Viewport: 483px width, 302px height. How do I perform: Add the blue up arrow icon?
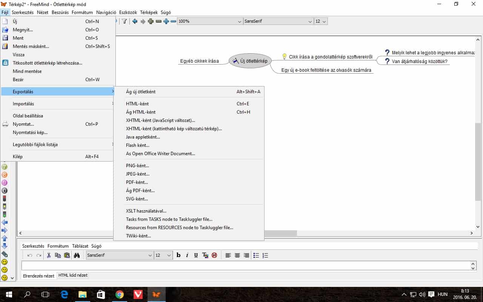tap(5, 238)
